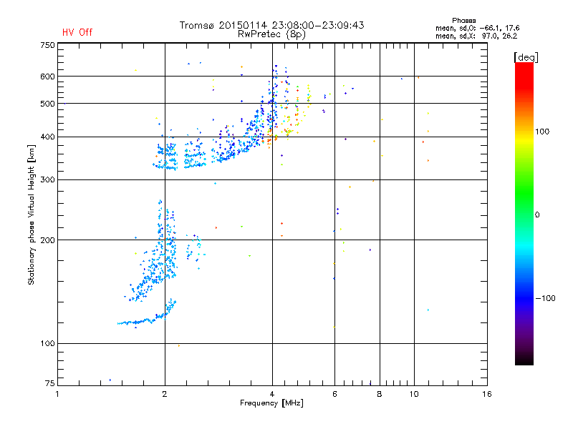This screenshot has width=573, height=429.
Task: Click the y-axis tick label '400'
Action: [x=47, y=137]
